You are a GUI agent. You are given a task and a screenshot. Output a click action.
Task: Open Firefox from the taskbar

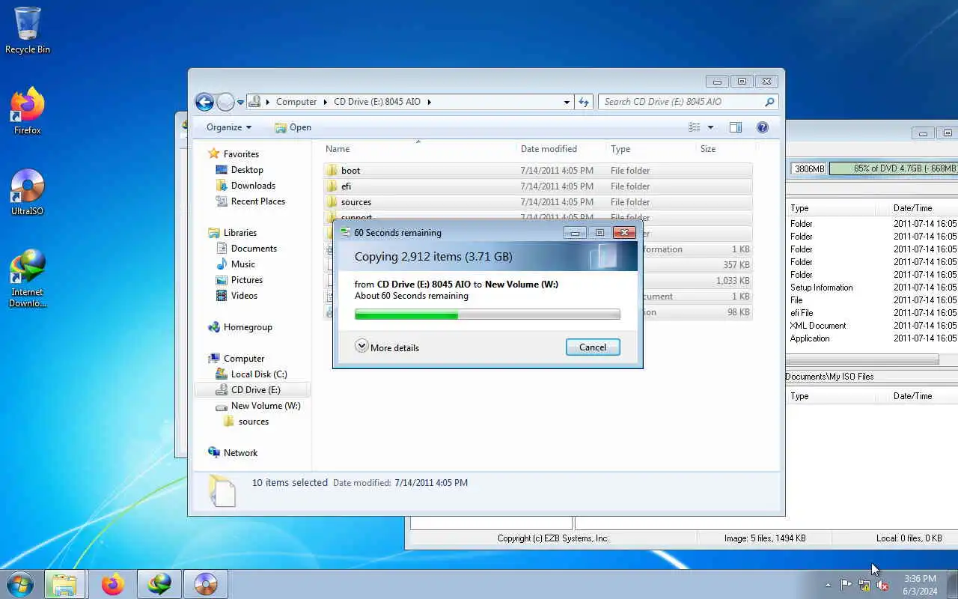click(x=112, y=584)
